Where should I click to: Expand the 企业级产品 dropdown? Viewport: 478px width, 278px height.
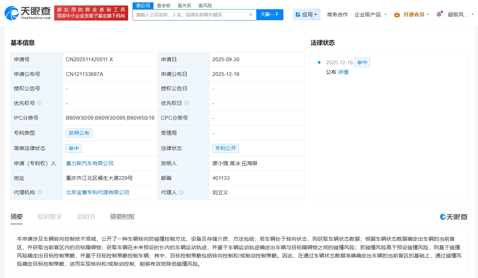click(x=371, y=15)
